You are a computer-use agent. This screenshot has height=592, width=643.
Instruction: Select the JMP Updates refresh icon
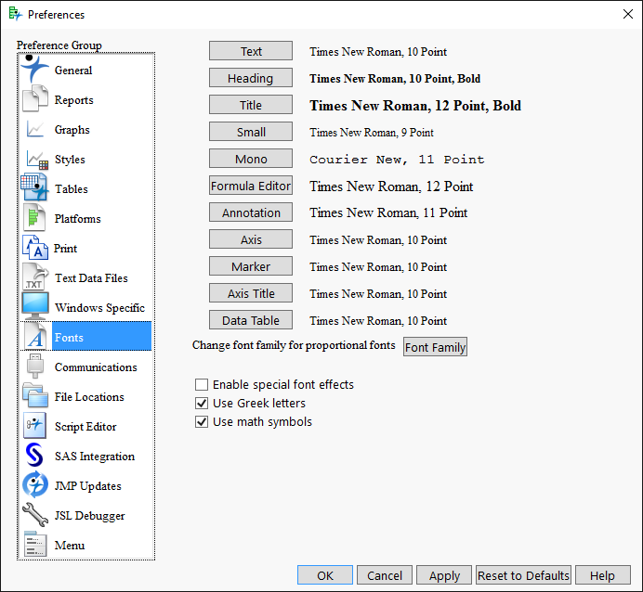pyautogui.click(x=35, y=484)
